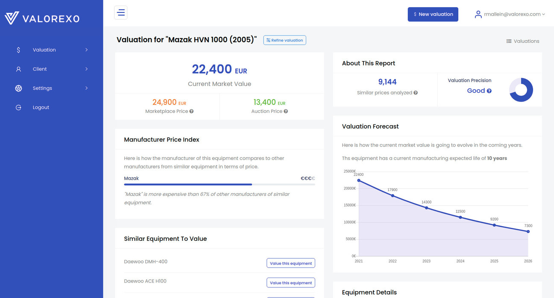Screen dimensions: 554x298
Task: Click the 24,900 EUR marketplace price
Action: point(170,103)
